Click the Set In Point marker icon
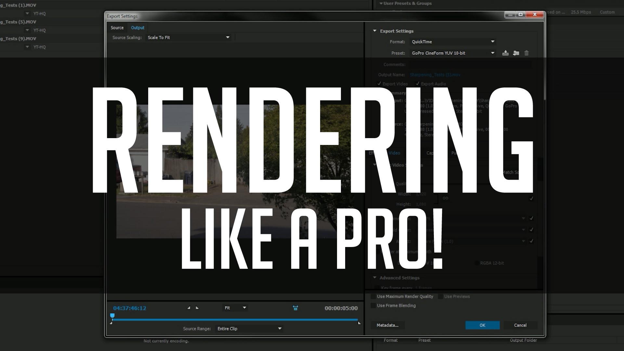624x351 pixels. point(189,308)
